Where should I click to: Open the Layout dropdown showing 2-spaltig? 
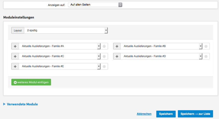tap(66, 30)
